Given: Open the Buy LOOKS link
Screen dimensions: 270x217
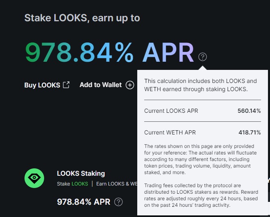Looking at the screenshot, I should [x=42, y=85].
